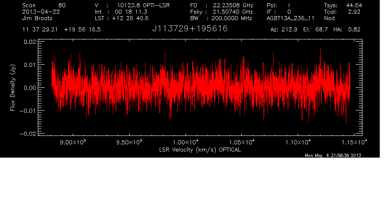Screen dimensions: 387x197
Task: Click the declination +19 56 16.5
Action: pos(82,30)
